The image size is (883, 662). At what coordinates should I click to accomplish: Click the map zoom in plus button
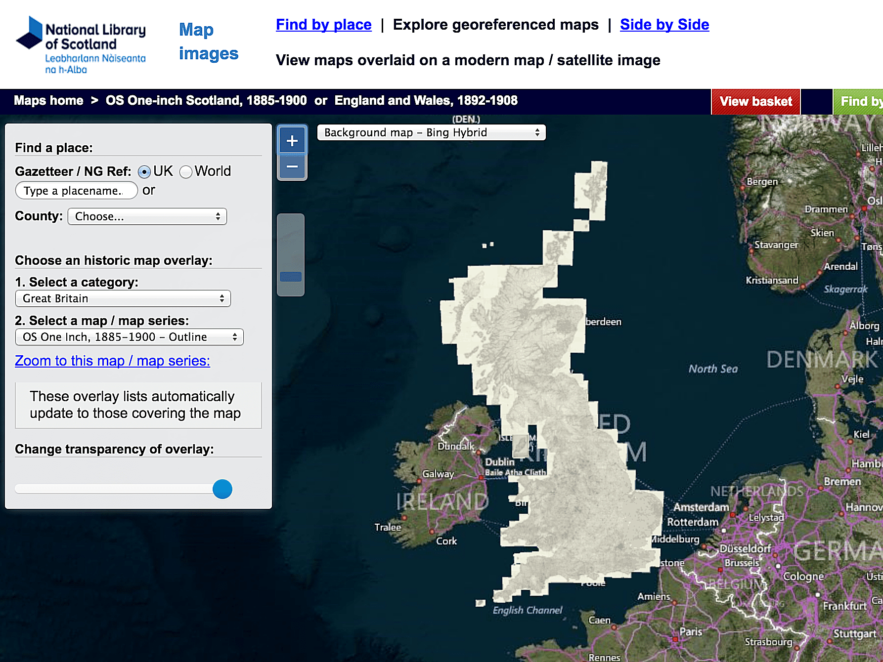click(292, 141)
